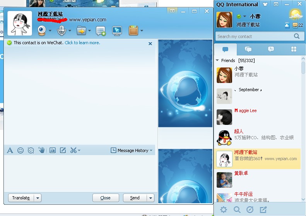Click the send picture icon
Screen dimensions: 306x216
[53, 150]
